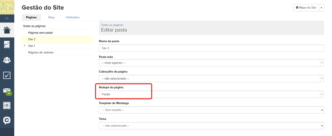
Task: Open the safe vault icon in sidebar
Action: point(7,106)
